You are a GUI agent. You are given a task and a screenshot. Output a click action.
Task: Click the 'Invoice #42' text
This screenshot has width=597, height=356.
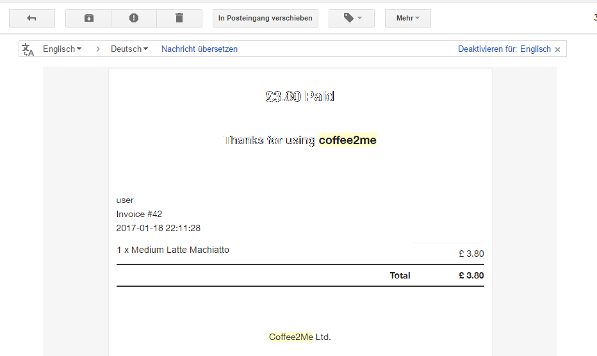139,214
